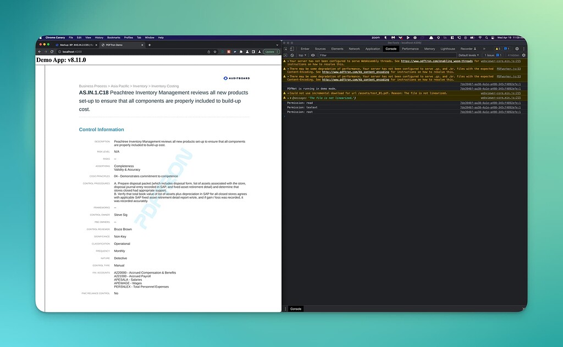
Task: Click the yellow warnings counter badge
Action: click(498, 49)
